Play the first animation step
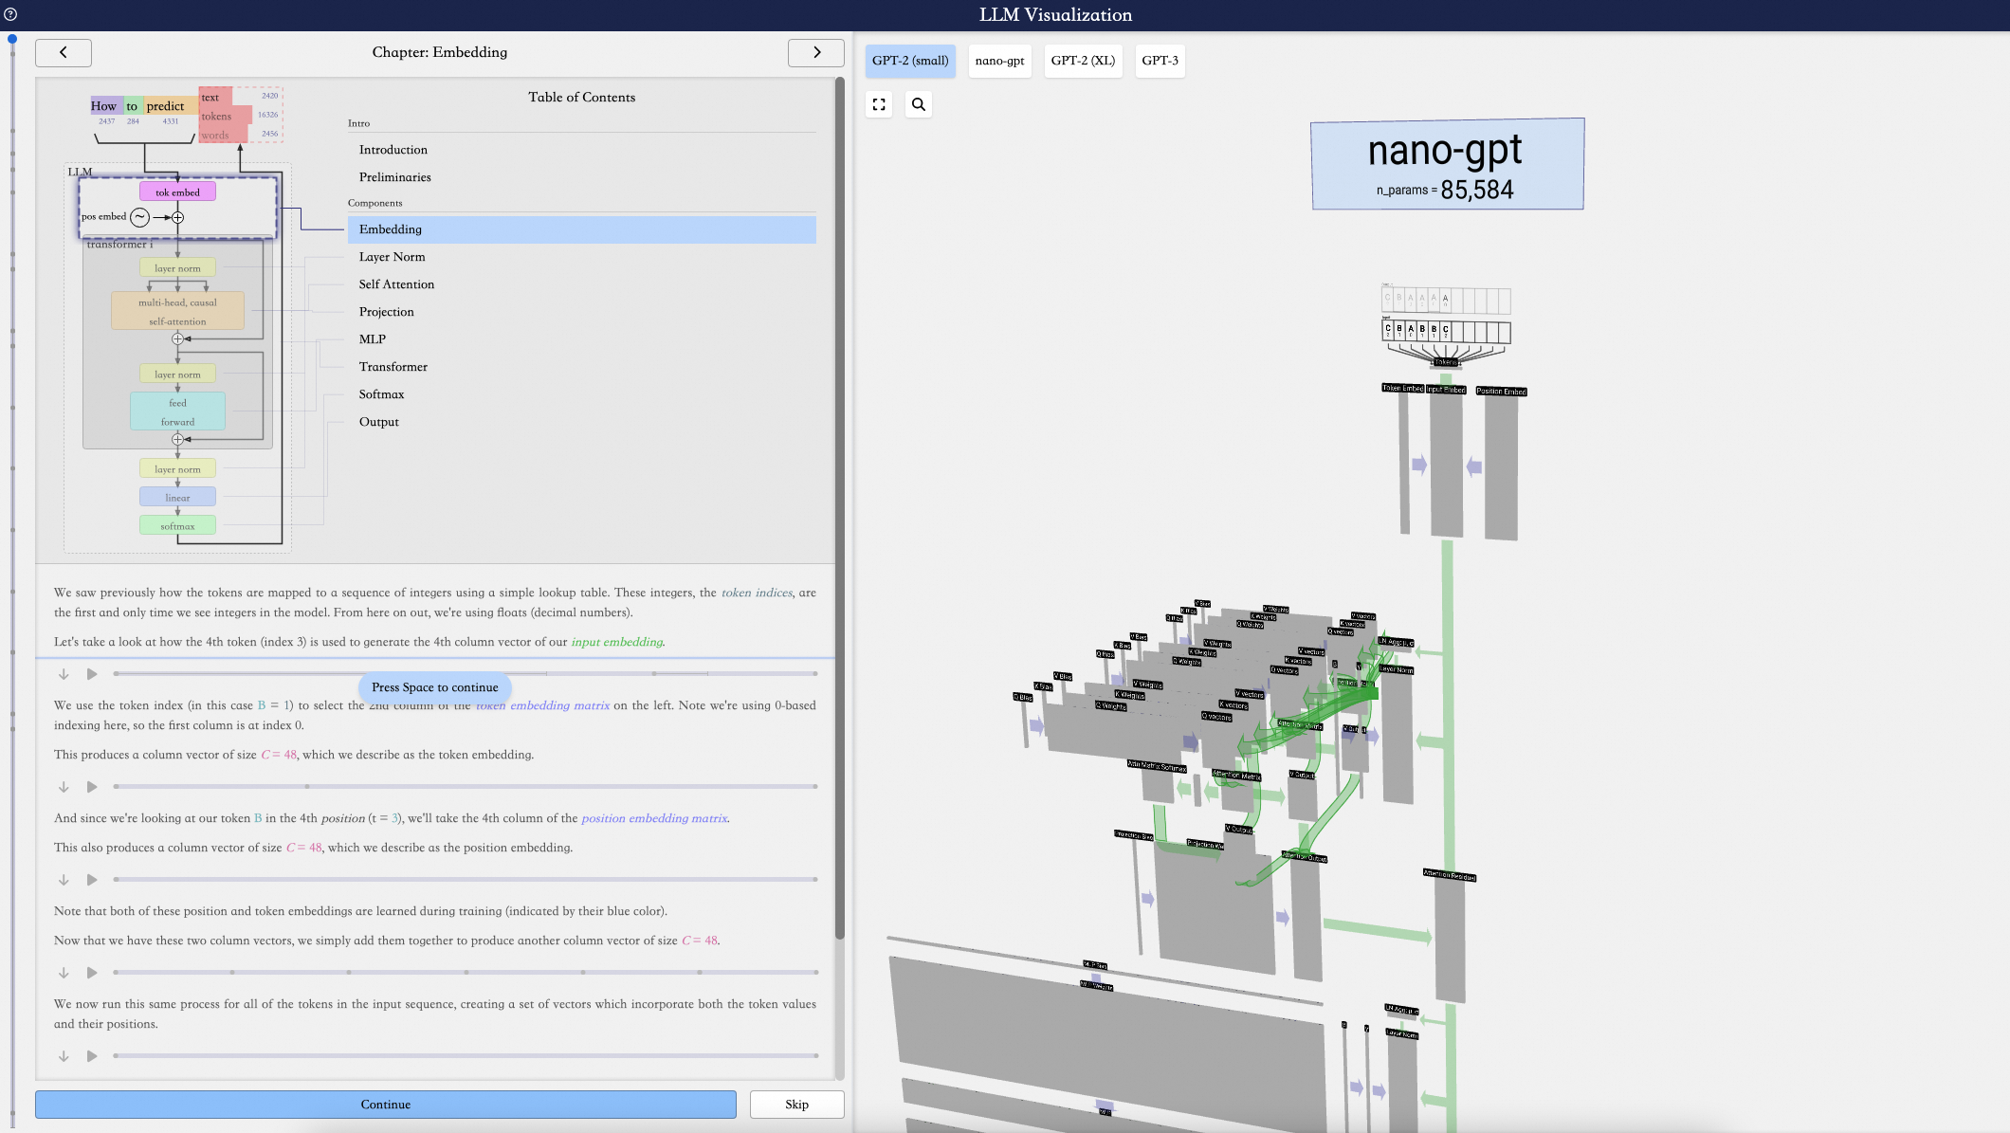The width and height of the screenshot is (2010, 1133). coord(92,674)
